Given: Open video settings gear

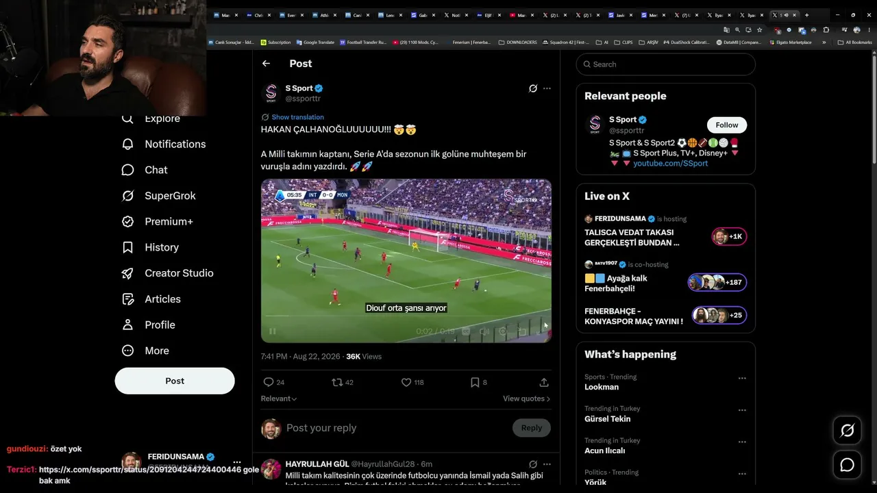Looking at the screenshot, I should 503,331.
